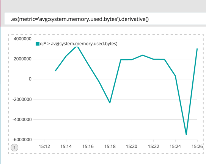The width and height of the screenshot is (206, 164).
Task: Click the line's first data point near 15:13
Action: coord(55,71)
